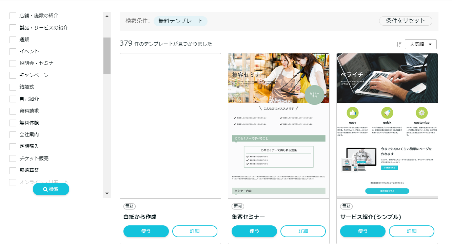Tick the 自己紹介 checkbox
The image size is (452, 247).
coord(13,99)
